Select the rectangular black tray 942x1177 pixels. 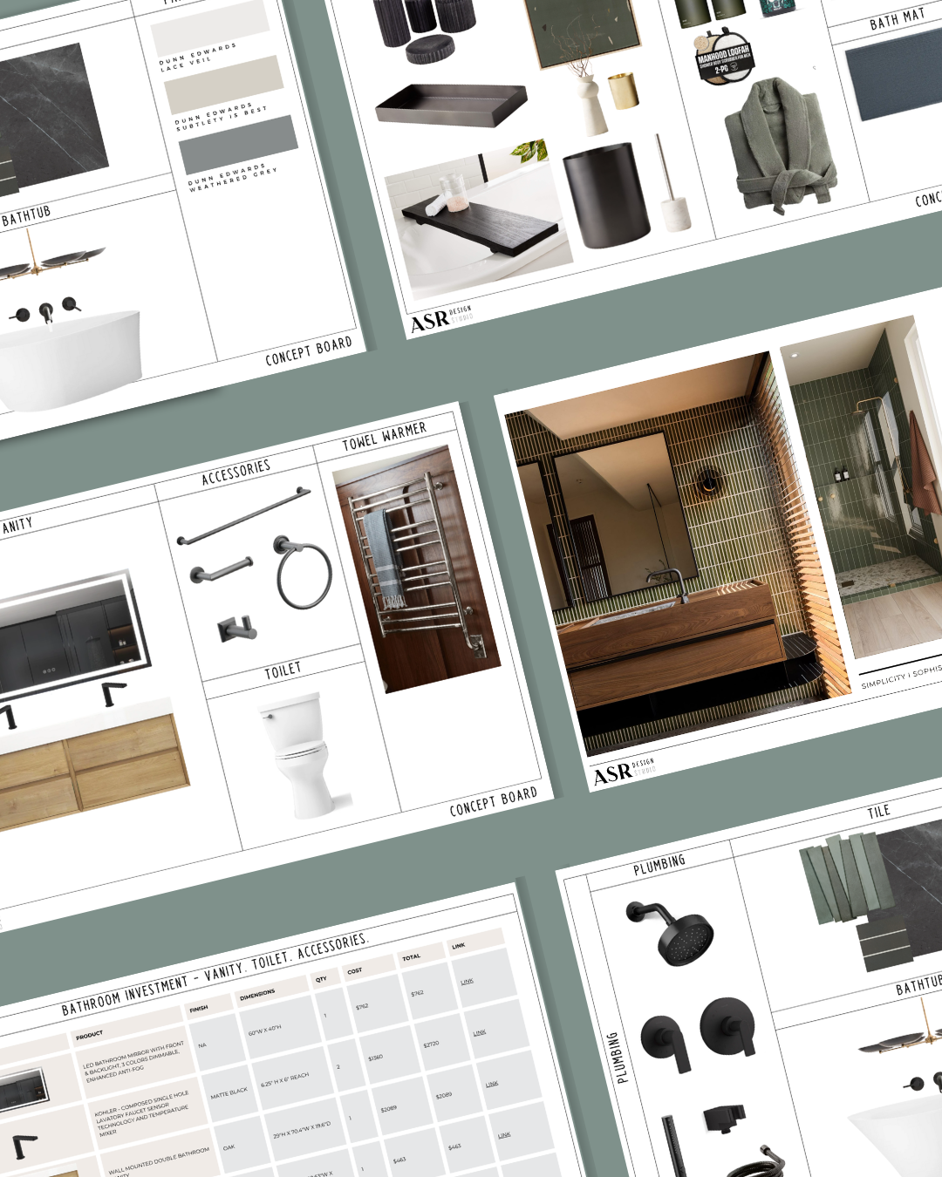pyautogui.click(x=451, y=105)
